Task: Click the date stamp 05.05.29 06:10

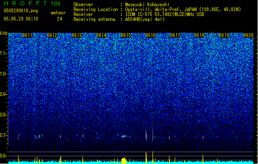Action: pos(21,19)
